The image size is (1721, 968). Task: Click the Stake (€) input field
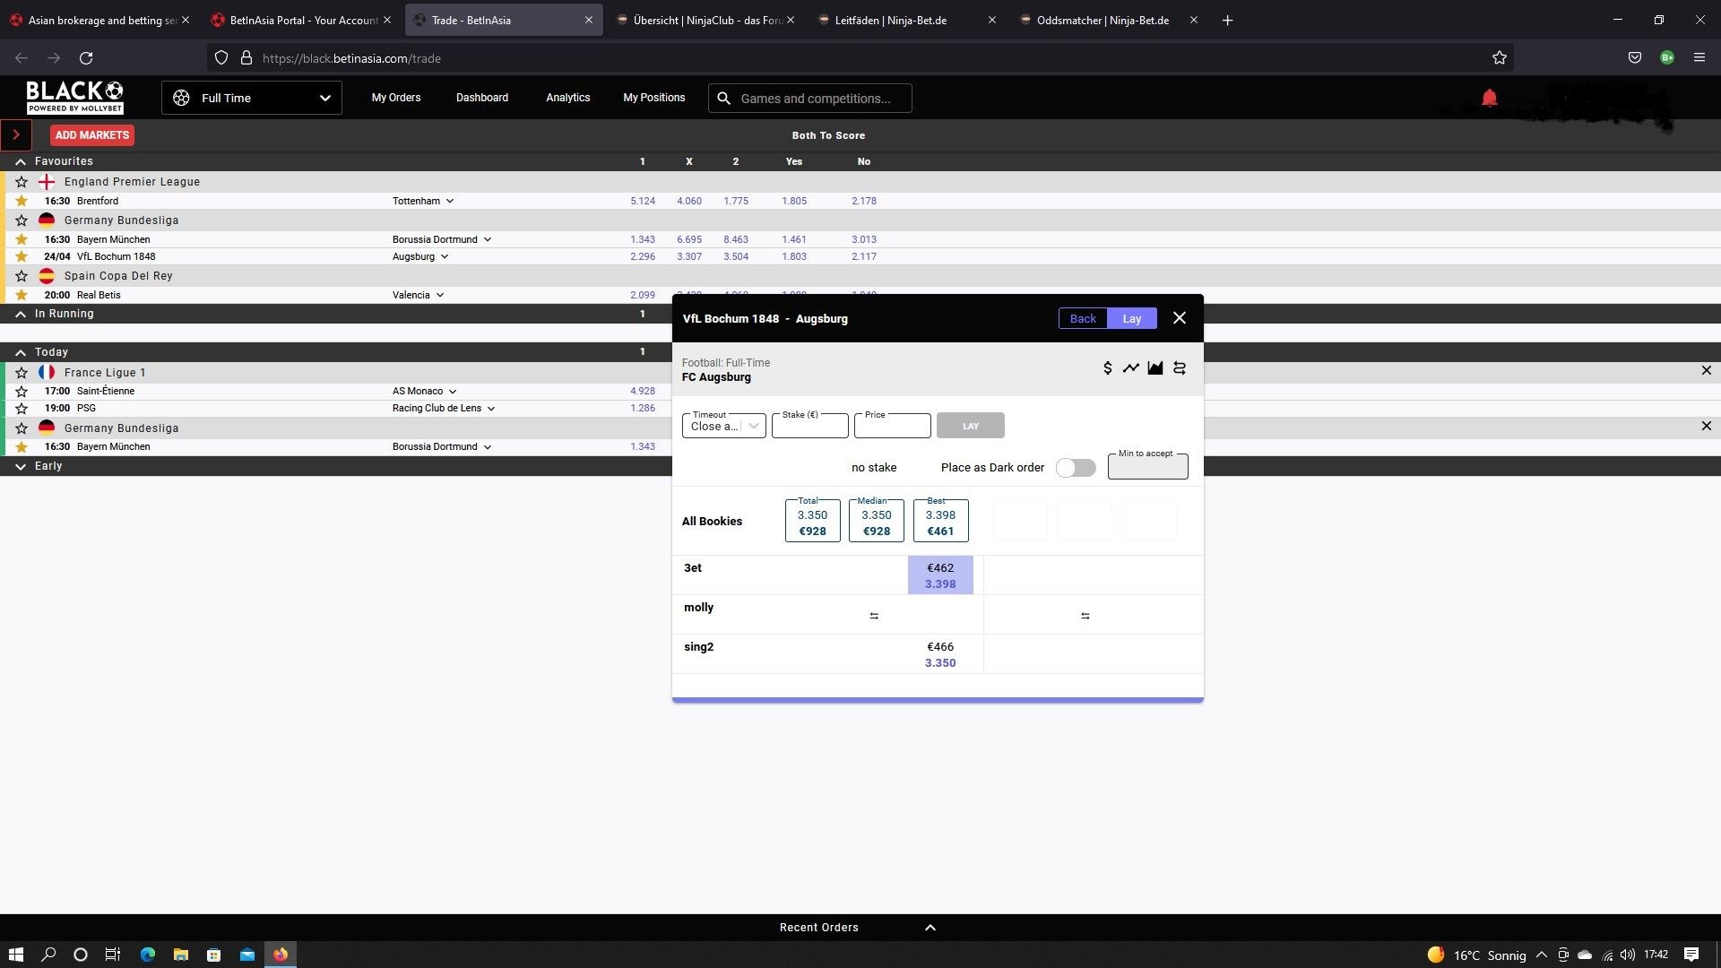coord(810,426)
